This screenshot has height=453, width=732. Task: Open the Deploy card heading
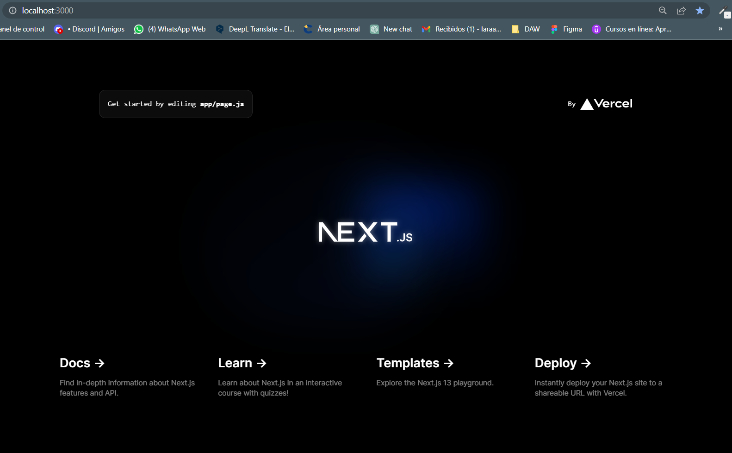coord(563,363)
